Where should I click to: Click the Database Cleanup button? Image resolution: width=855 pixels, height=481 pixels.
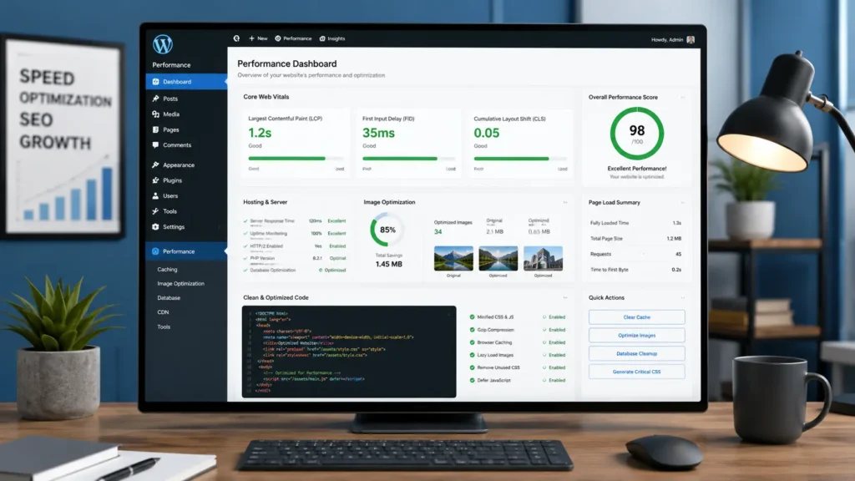637,353
